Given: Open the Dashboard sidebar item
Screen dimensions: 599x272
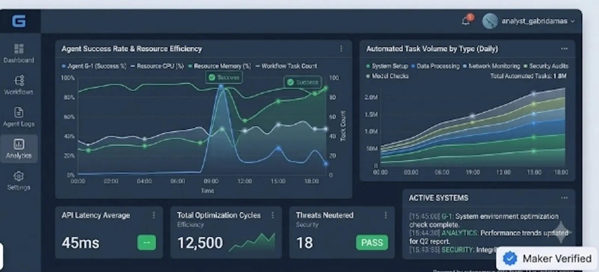Looking at the screenshot, I should click(19, 53).
